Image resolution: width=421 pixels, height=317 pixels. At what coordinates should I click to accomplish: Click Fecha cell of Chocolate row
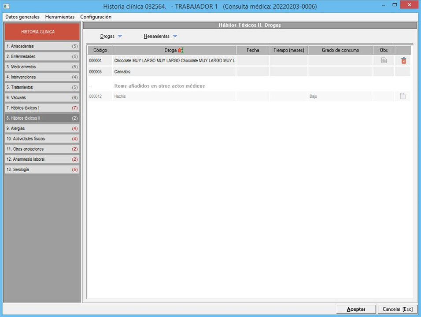click(x=253, y=61)
